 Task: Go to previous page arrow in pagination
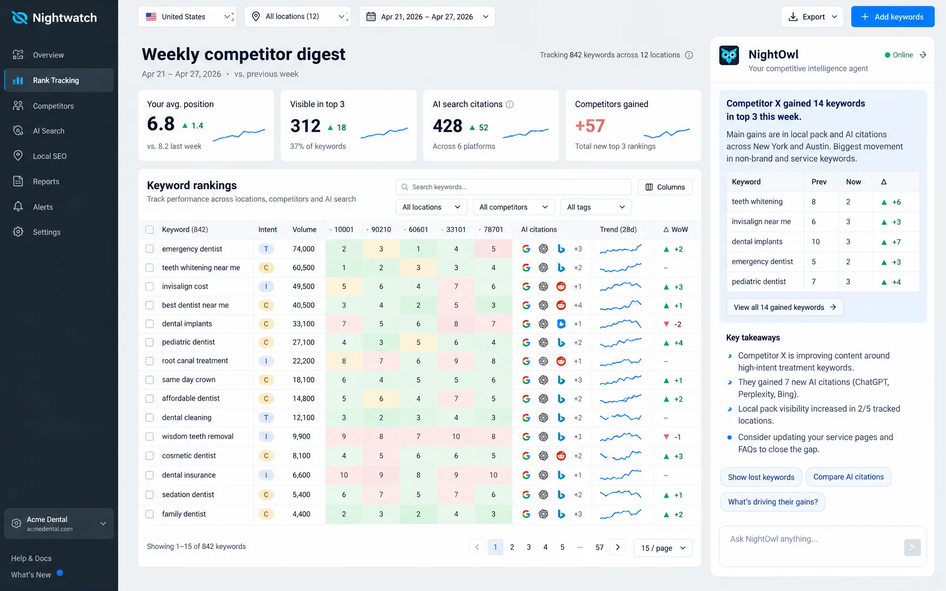tap(477, 547)
